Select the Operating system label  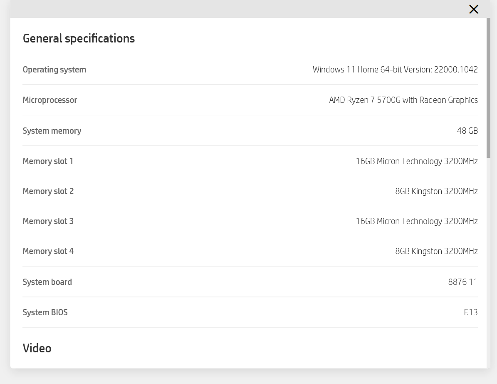point(54,70)
